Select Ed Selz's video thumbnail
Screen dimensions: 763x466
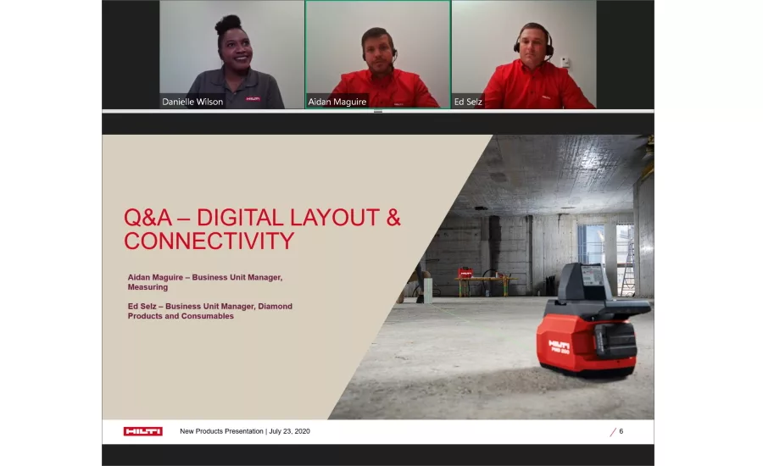[x=524, y=54]
